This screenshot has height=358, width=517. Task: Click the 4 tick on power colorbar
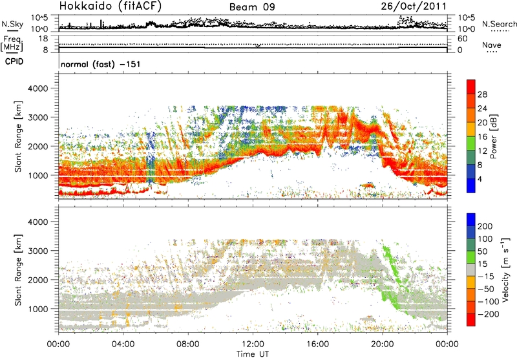pyautogui.click(x=480, y=179)
